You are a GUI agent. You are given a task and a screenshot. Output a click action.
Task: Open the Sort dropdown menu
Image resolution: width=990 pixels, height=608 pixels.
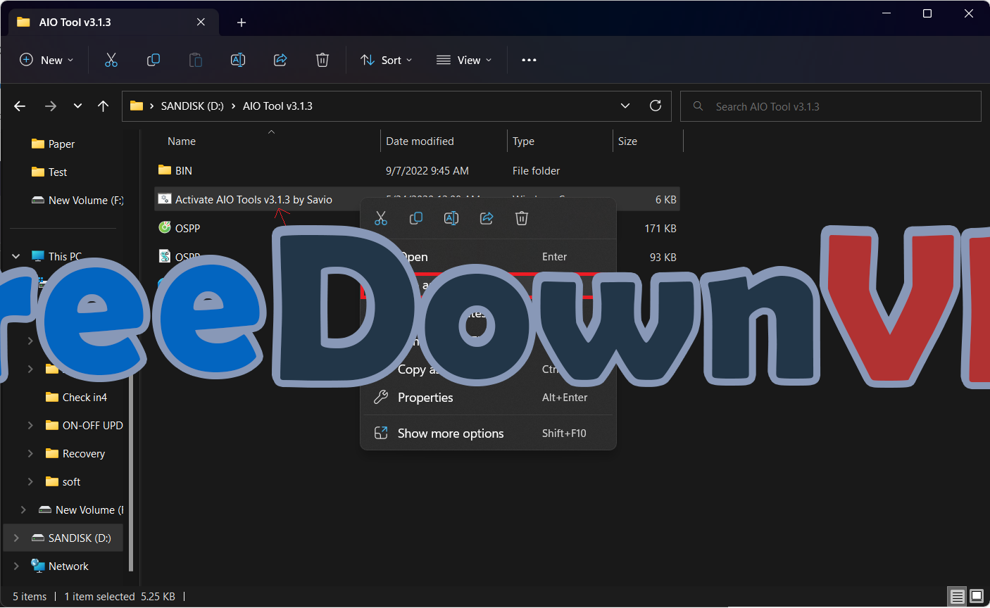coord(386,61)
